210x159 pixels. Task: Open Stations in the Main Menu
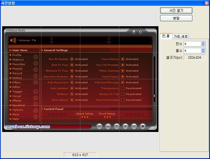coord(18,60)
